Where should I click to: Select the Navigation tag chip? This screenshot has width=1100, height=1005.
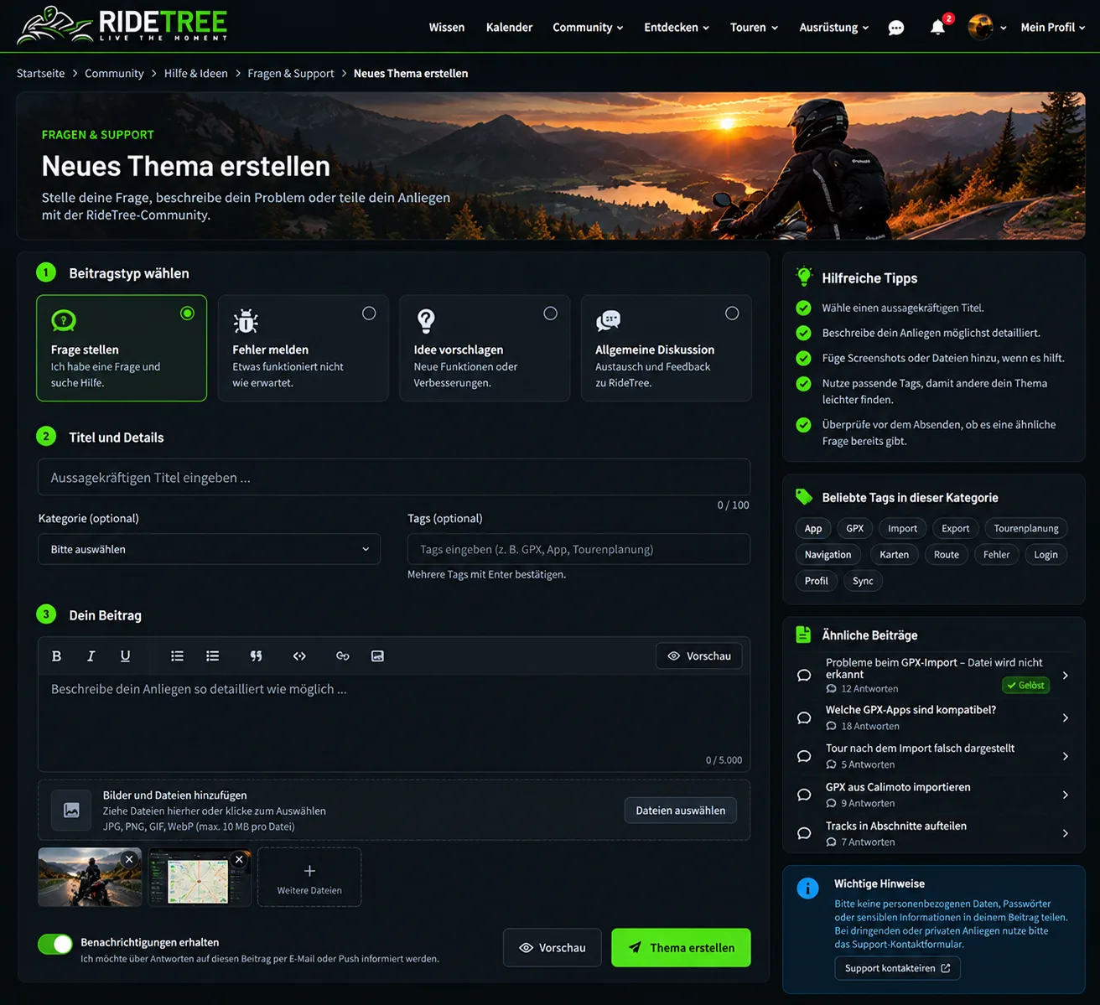tap(828, 554)
